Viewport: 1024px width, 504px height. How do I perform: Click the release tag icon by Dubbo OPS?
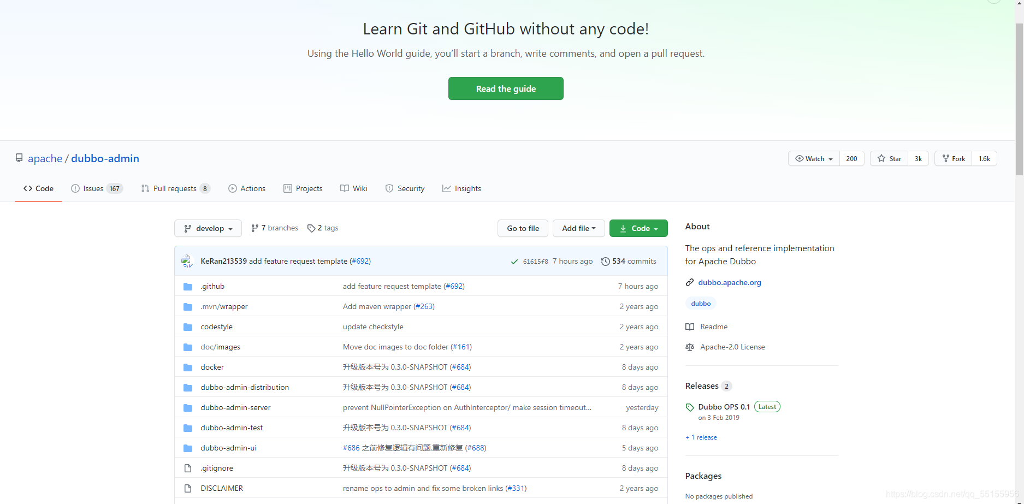point(690,407)
